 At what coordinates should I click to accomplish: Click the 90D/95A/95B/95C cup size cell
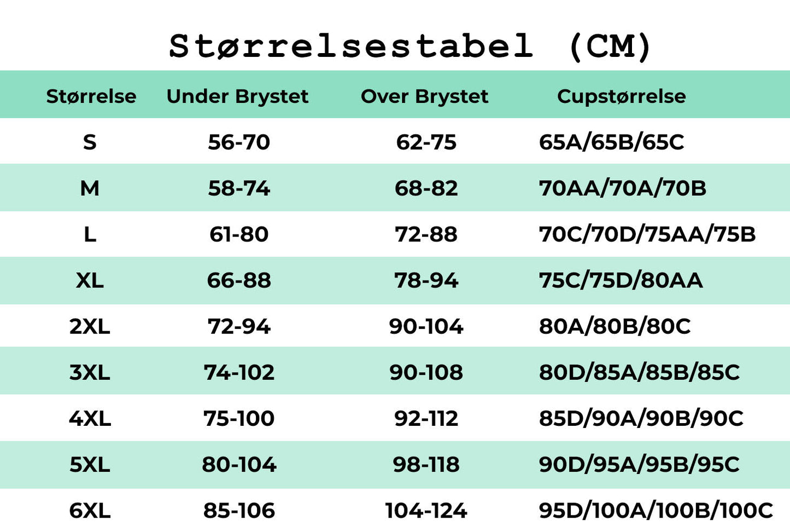coord(639,464)
